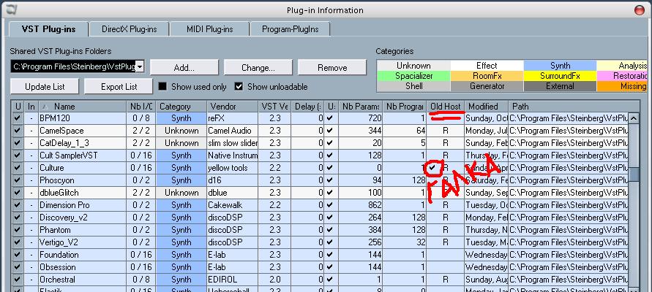Click the Change... button

point(258,68)
